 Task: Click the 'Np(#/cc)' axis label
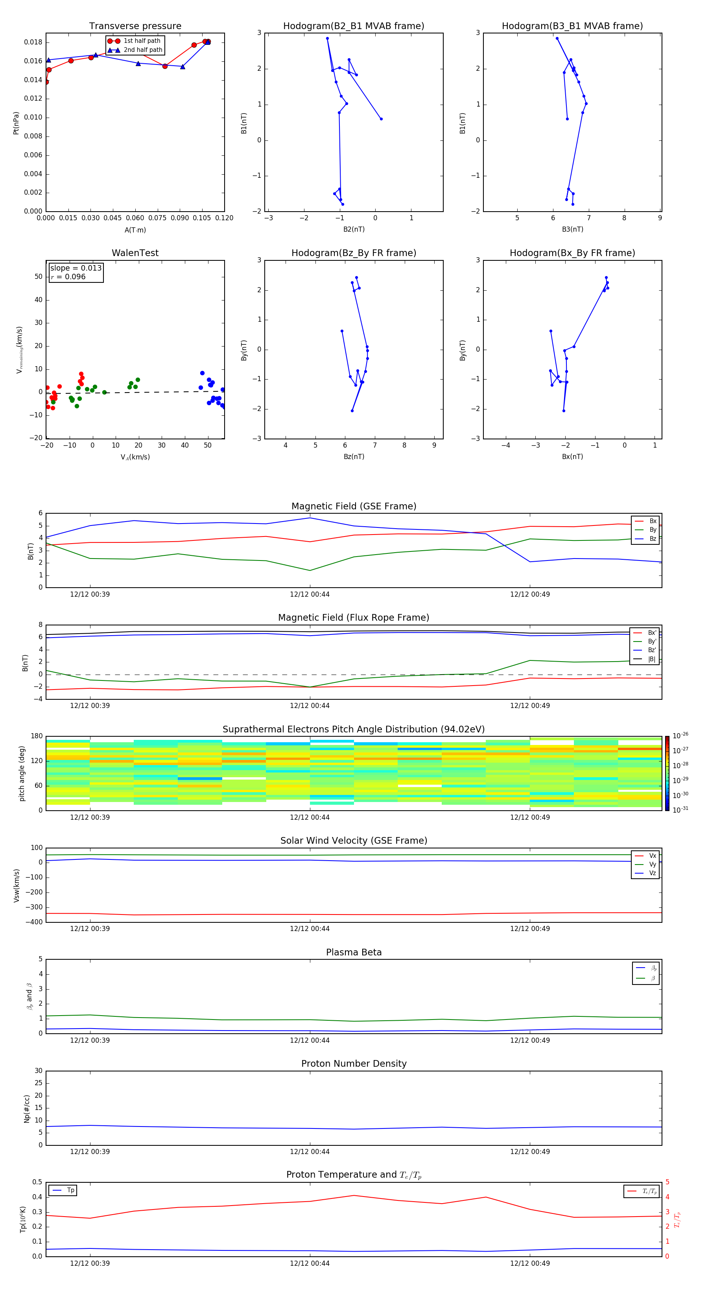pos(27,1108)
